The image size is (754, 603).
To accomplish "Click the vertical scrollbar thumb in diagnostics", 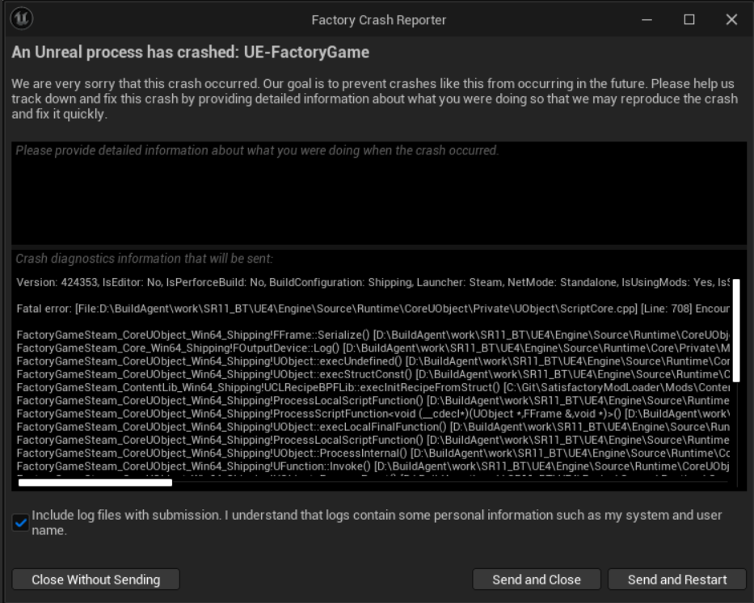I will coord(736,331).
